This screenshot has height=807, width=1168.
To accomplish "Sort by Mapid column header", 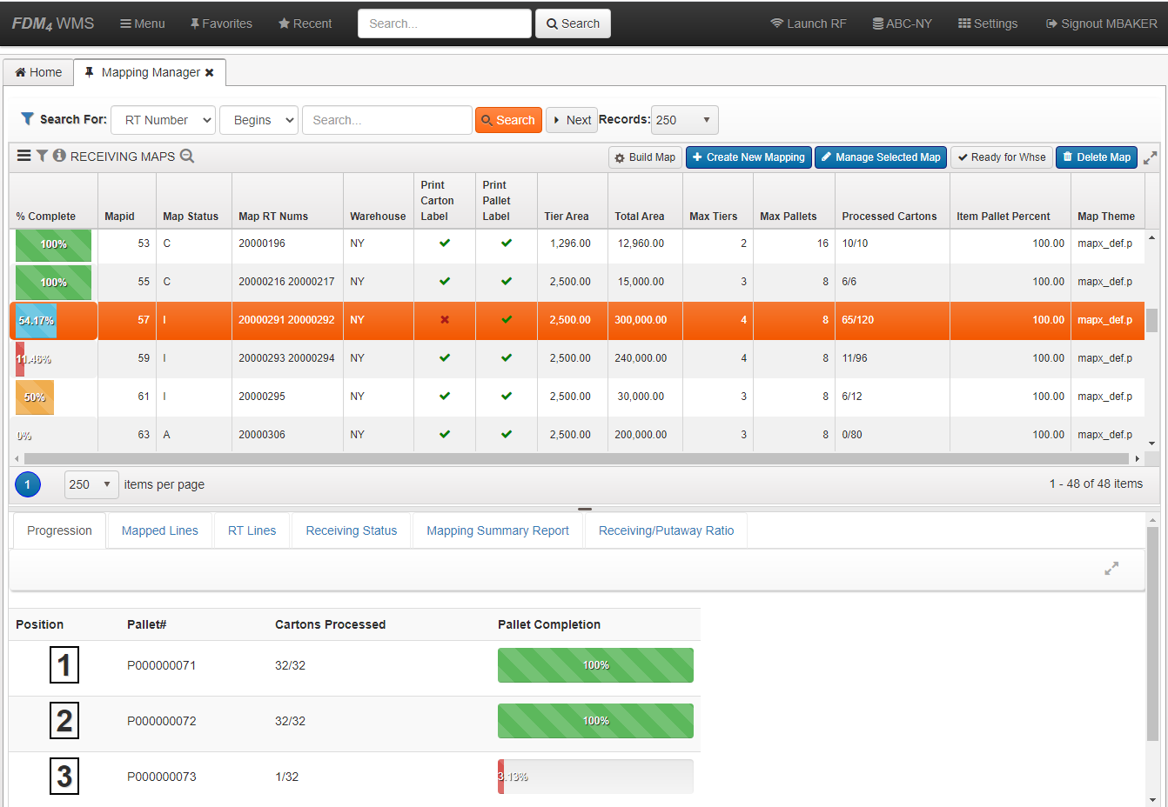I will pyautogui.click(x=119, y=217).
